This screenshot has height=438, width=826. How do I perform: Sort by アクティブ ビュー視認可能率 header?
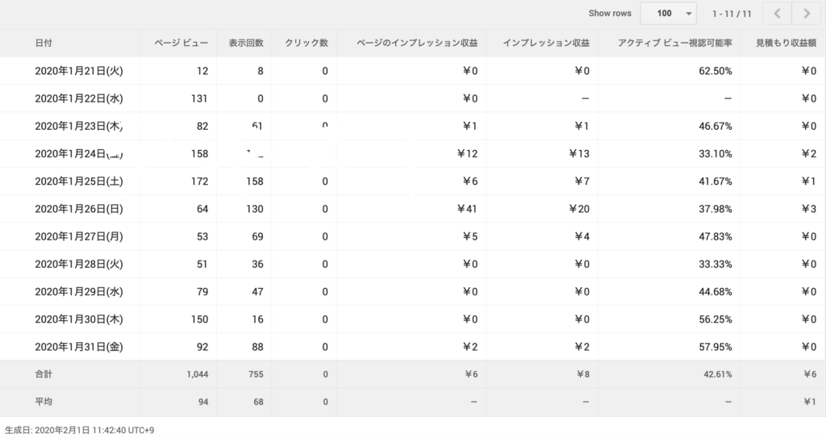tap(675, 43)
